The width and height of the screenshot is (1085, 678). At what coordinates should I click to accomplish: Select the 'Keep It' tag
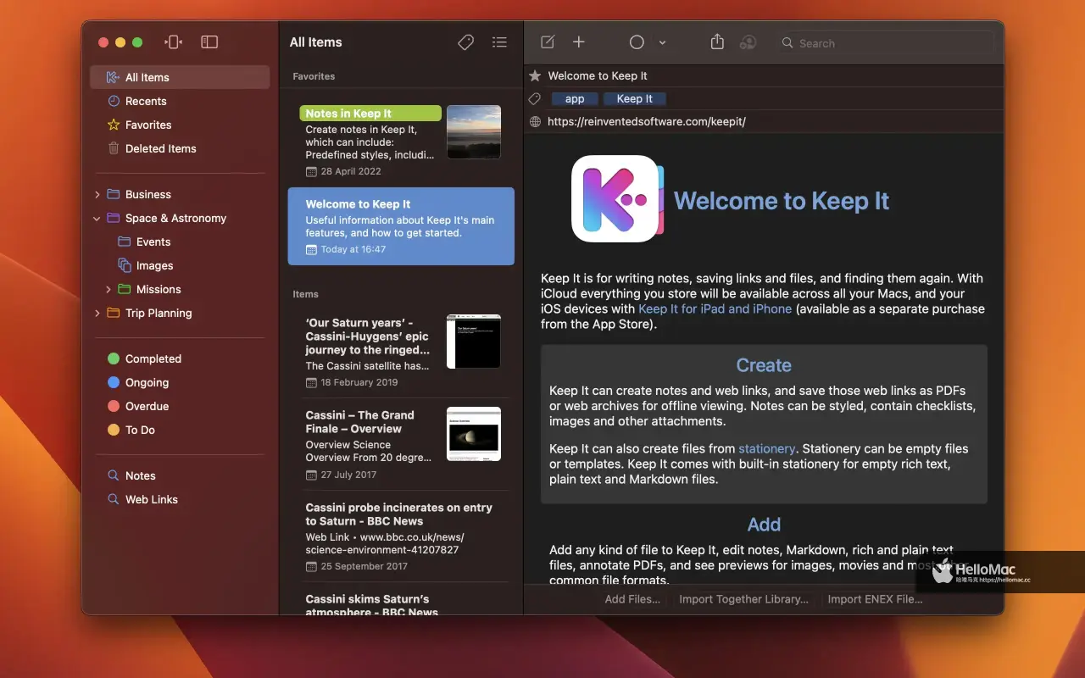coord(635,99)
